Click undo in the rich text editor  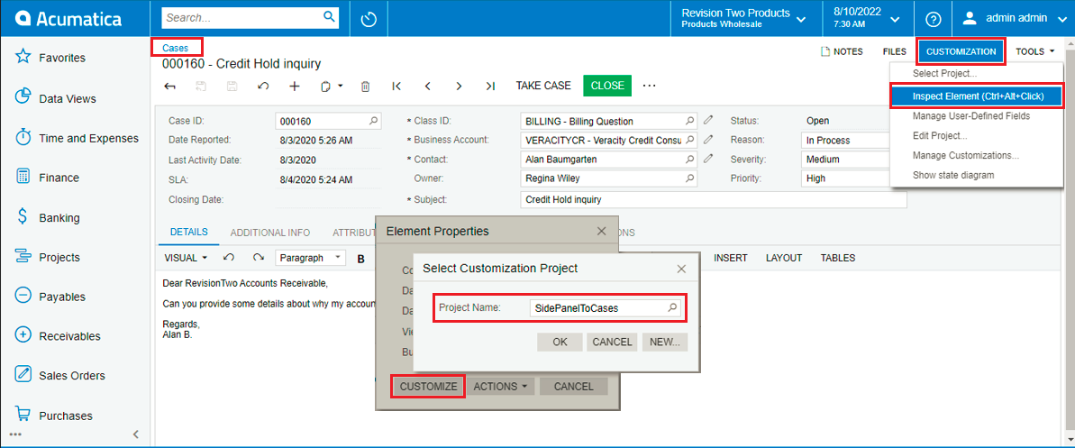[230, 258]
